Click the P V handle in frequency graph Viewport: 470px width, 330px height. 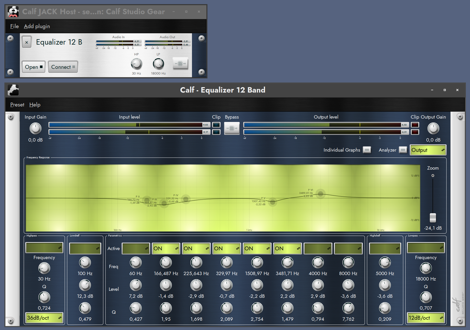pos(272,202)
